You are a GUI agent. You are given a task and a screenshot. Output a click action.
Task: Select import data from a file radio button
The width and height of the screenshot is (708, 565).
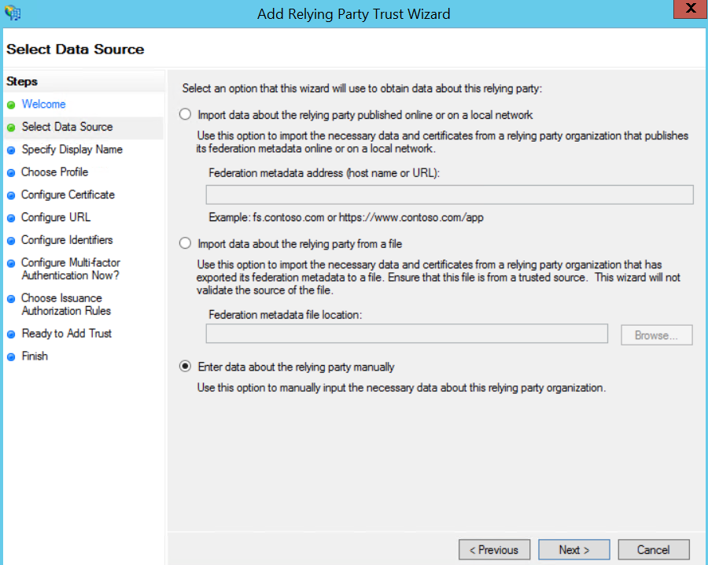click(185, 243)
